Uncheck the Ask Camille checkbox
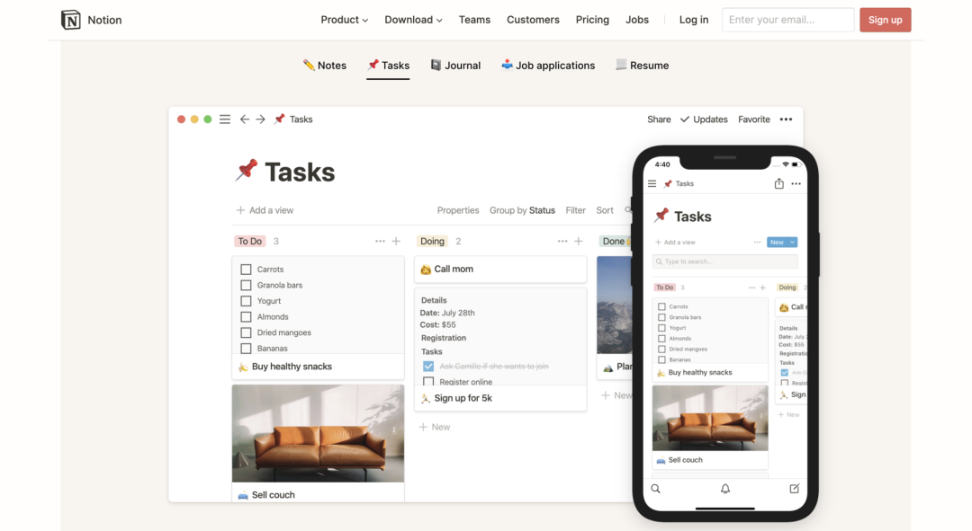972x531 pixels. [428, 367]
